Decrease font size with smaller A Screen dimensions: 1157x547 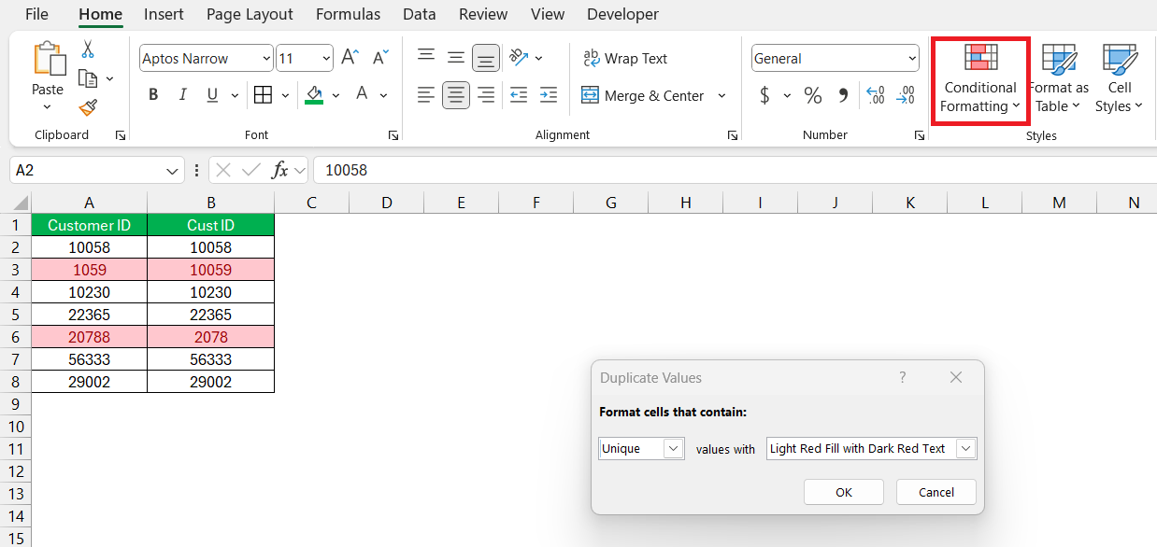click(380, 58)
